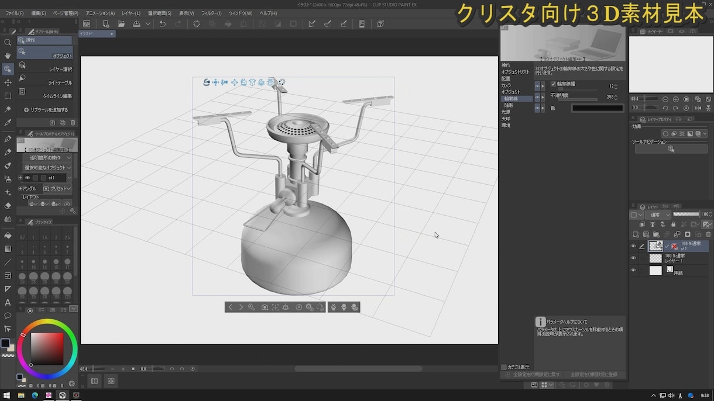Click the Clear (spinner) icon in command bar
Viewport: 714px width, 401px height.
pos(197,24)
